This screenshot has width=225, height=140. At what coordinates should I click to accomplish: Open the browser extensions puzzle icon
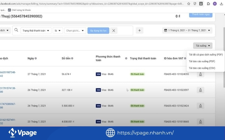(x=208, y=4)
